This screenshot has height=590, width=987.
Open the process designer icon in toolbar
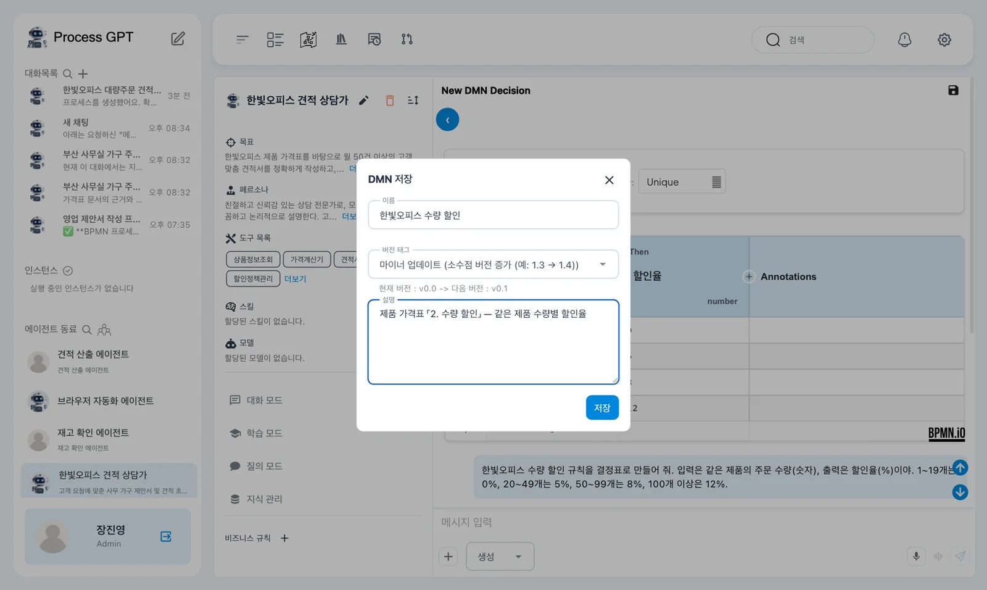(308, 39)
